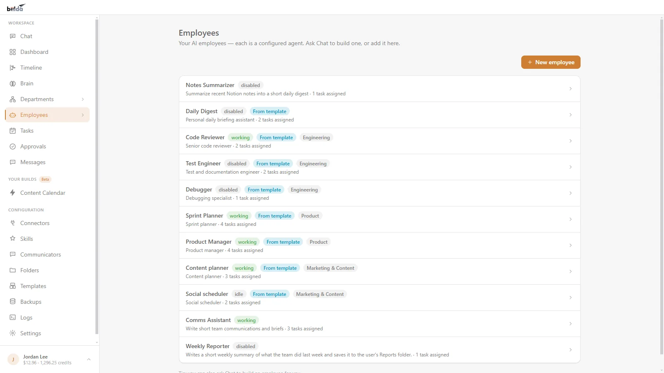The image size is (664, 373).
Task: Open the Settings gear icon
Action: point(12,333)
